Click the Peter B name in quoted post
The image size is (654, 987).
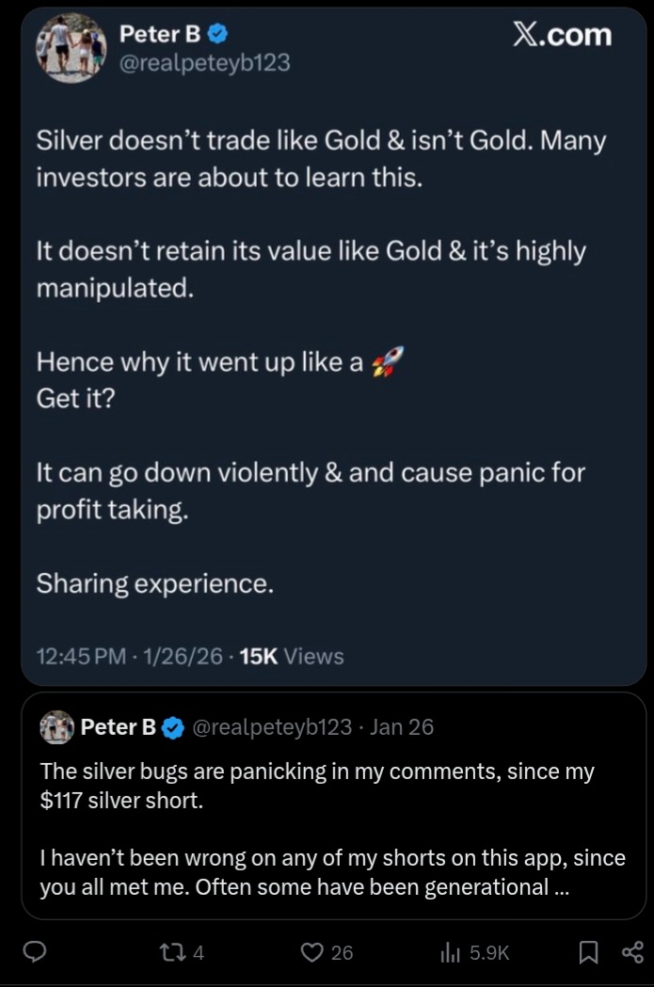click(119, 727)
